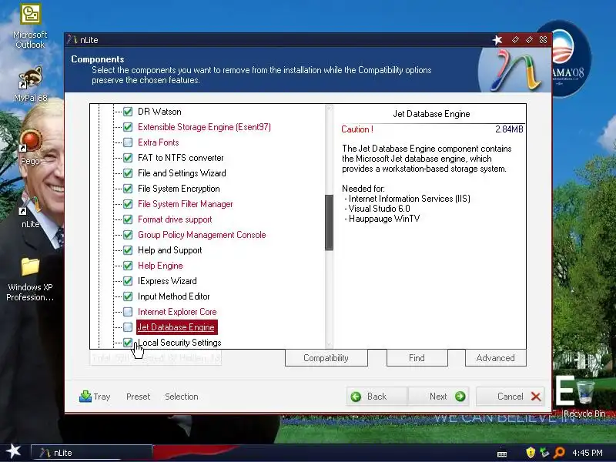Select File and Settings Wizard item
616x462 pixels.
(182, 173)
